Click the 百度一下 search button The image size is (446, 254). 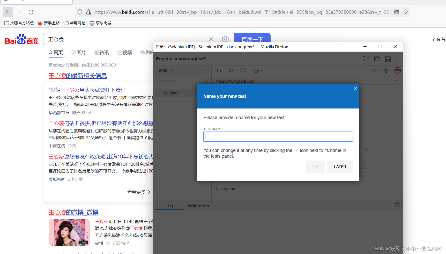tap(252, 38)
